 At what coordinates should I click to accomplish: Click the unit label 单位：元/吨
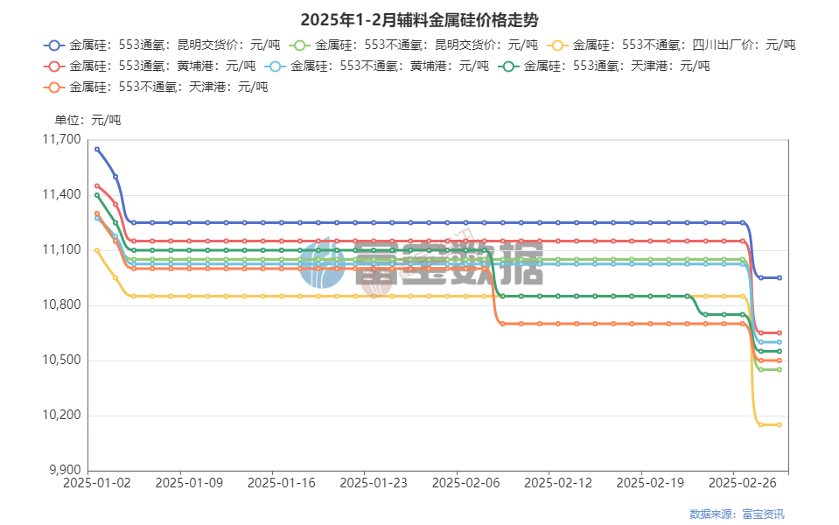(x=87, y=120)
